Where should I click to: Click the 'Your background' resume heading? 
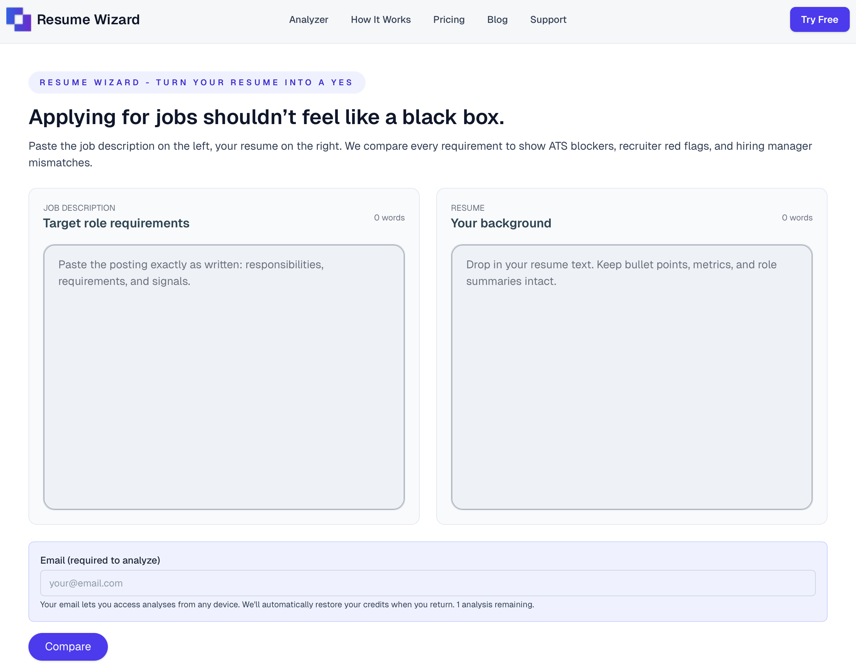click(x=501, y=223)
